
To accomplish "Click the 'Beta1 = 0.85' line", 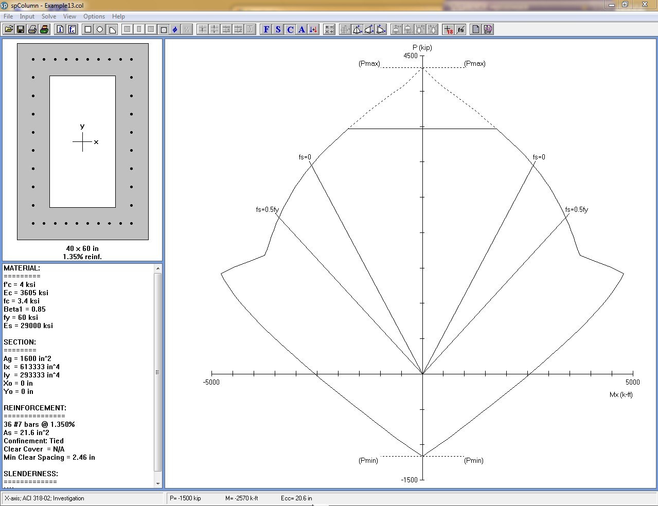I will pos(25,309).
